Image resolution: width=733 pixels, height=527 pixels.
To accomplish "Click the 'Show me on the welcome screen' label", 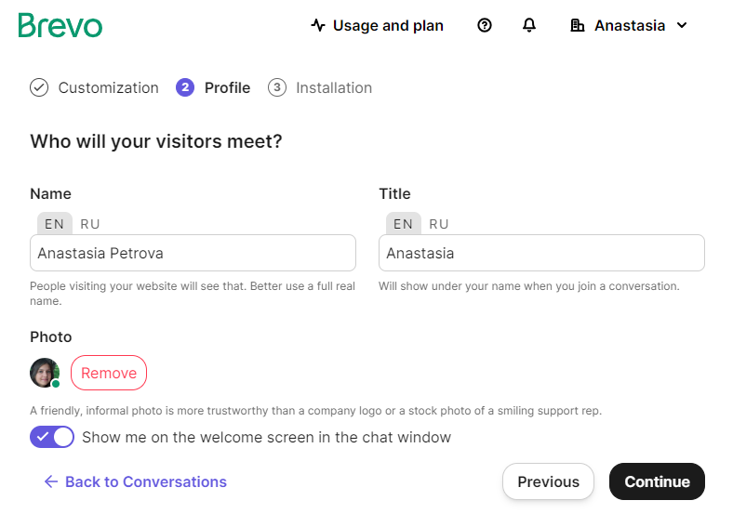I will pos(266,437).
